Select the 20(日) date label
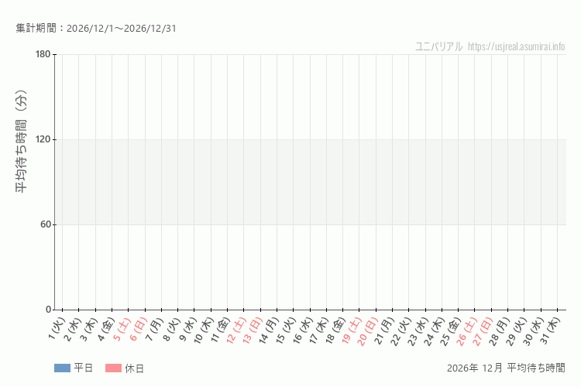Image resolution: width=581 pixels, height=387 pixels. click(368, 330)
